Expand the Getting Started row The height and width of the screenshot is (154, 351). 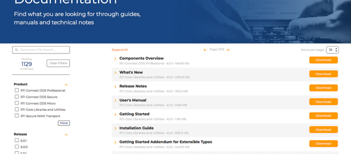pyautogui.click(x=115, y=115)
